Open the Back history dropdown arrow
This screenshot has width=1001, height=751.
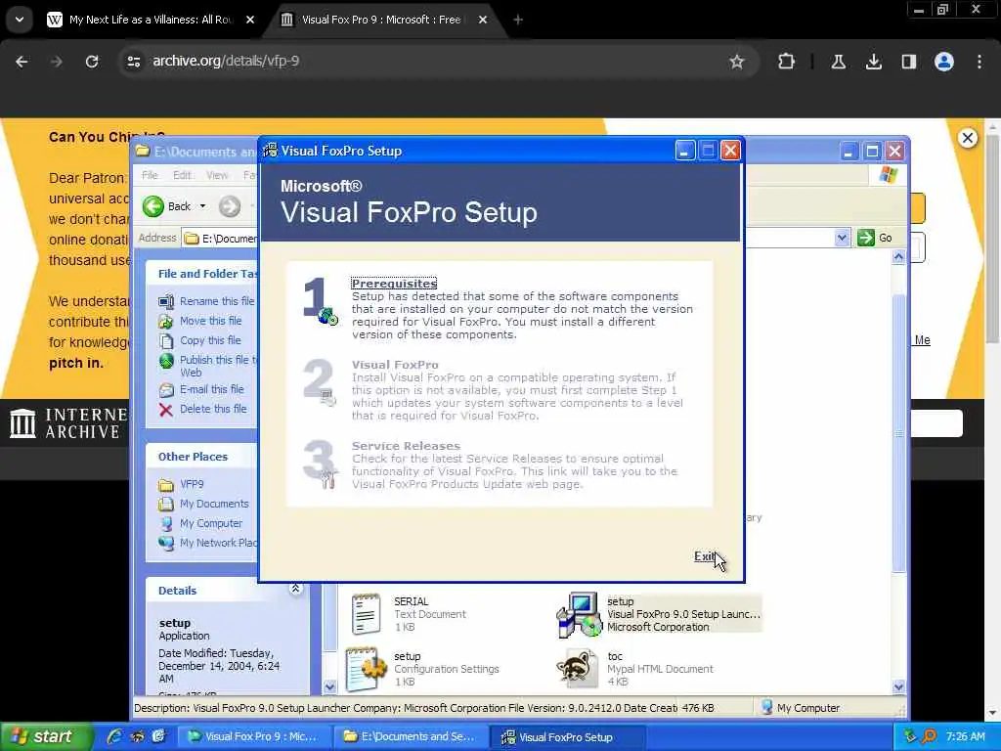tap(202, 206)
